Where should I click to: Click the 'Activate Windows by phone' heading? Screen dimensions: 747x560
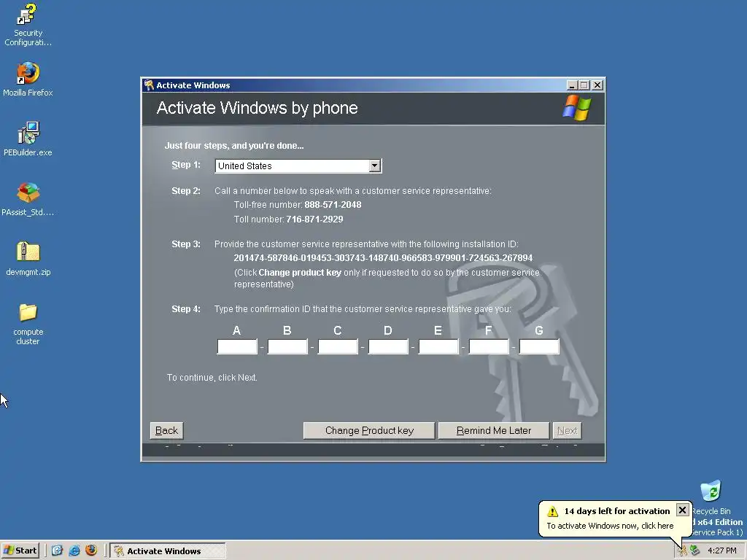point(258,108)
